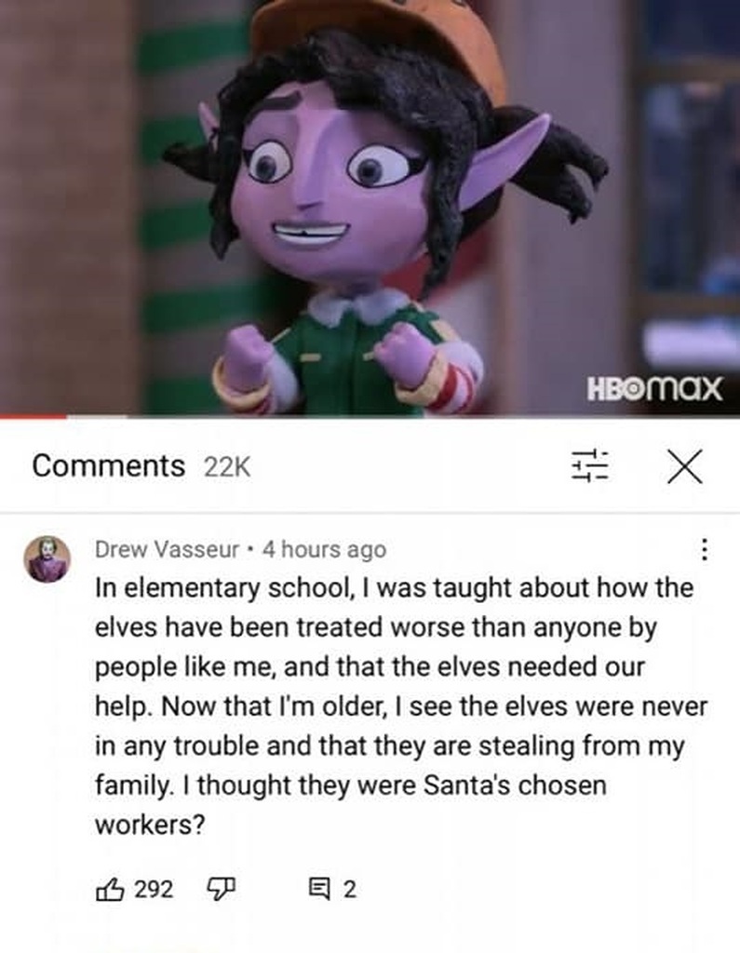Open replies using the reply icon
The height and width of the screenshot is (953, 740).
click(318, 889)
